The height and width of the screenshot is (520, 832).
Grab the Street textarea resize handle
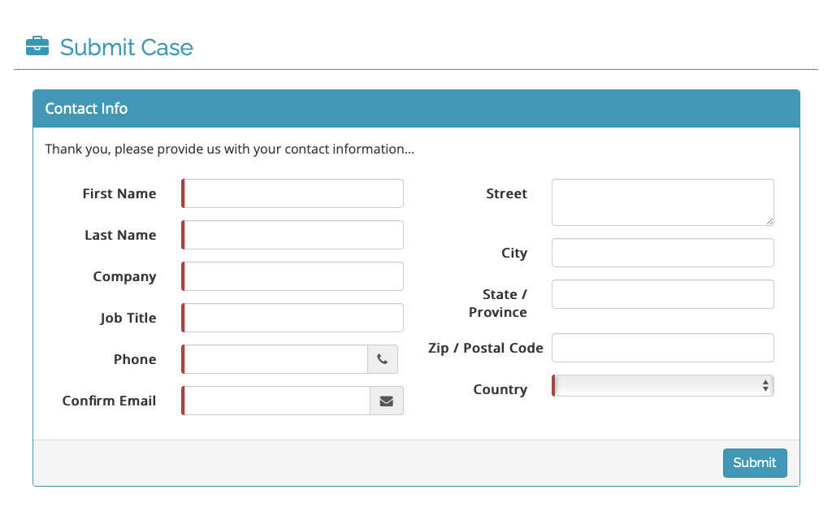(x=769, y=220)
